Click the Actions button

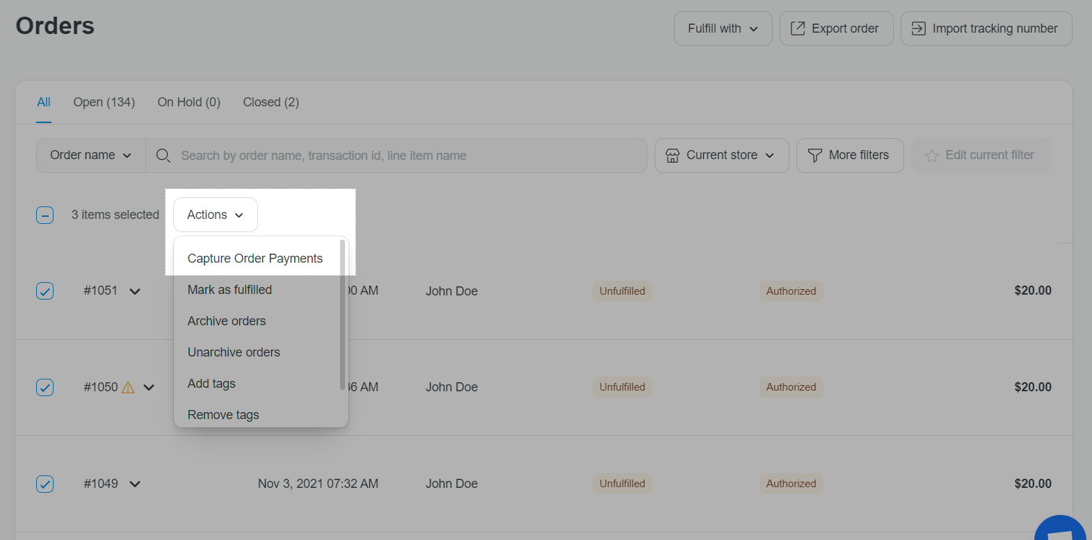[x=215, y=215]
